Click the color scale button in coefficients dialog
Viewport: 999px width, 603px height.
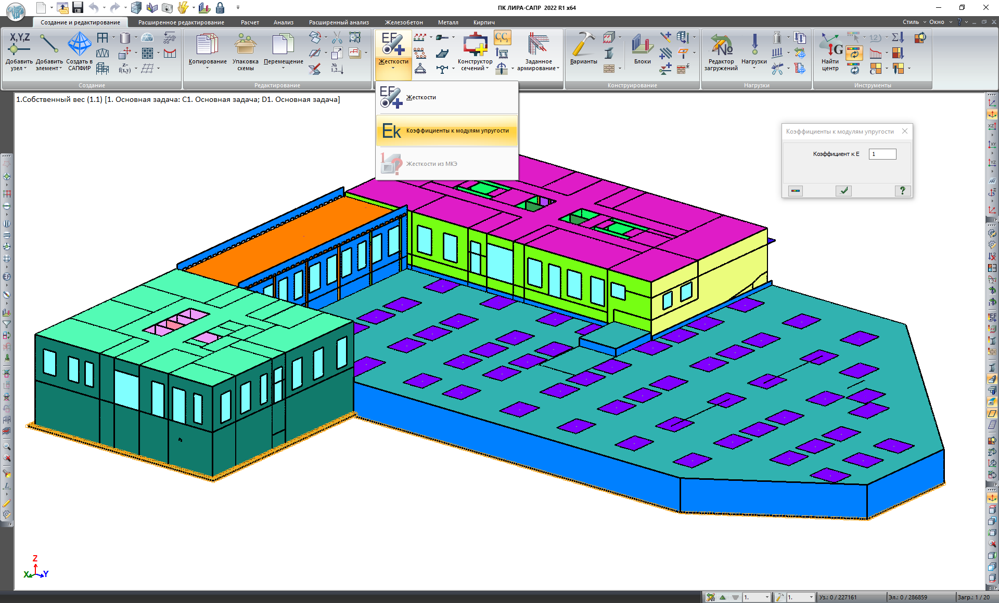pos(796,191)
